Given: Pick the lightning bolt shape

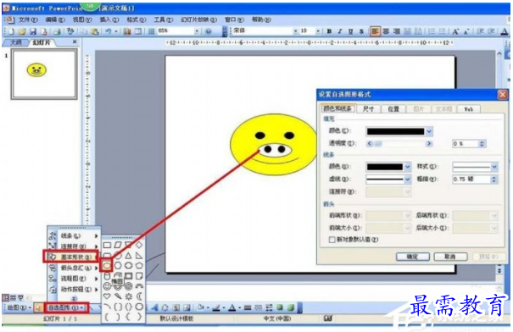Looking at the screenshot, I should pyautogui.click(x=118, y=296).
